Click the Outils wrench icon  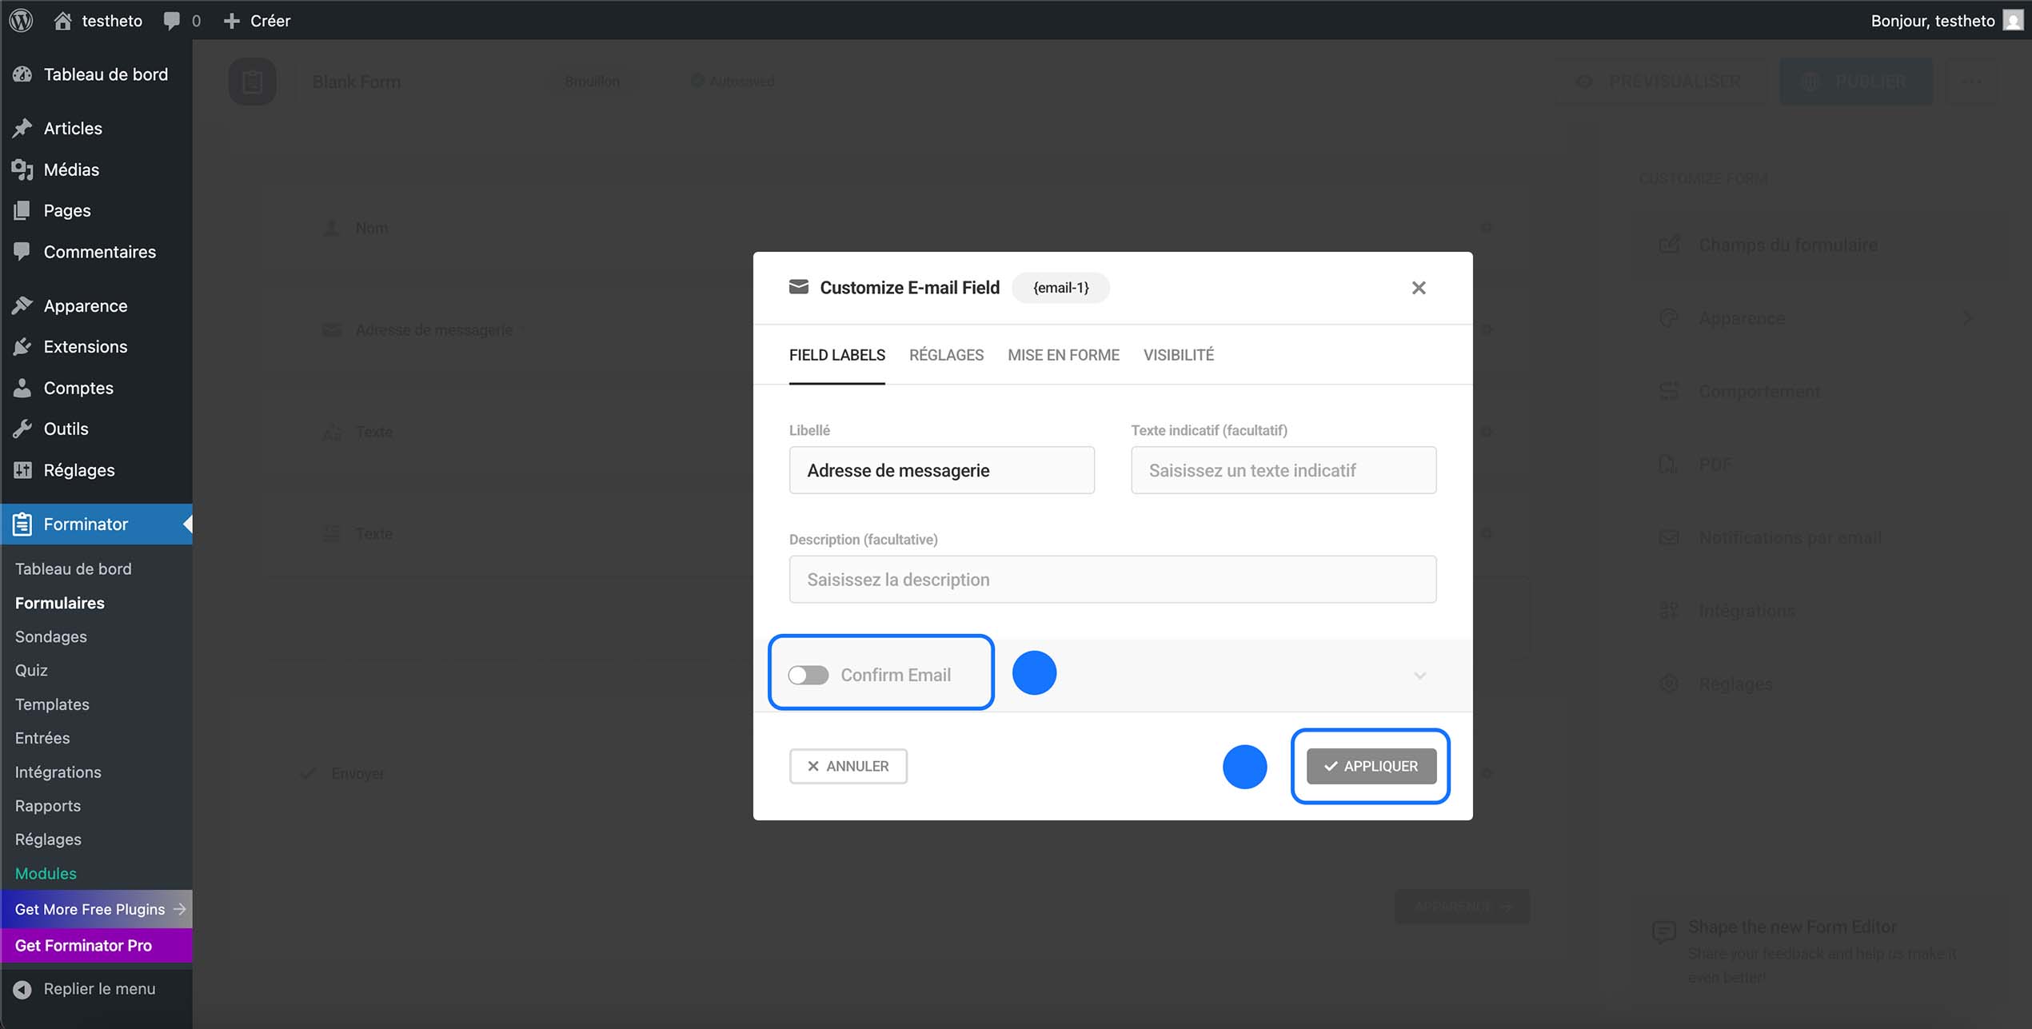point(23,429)
